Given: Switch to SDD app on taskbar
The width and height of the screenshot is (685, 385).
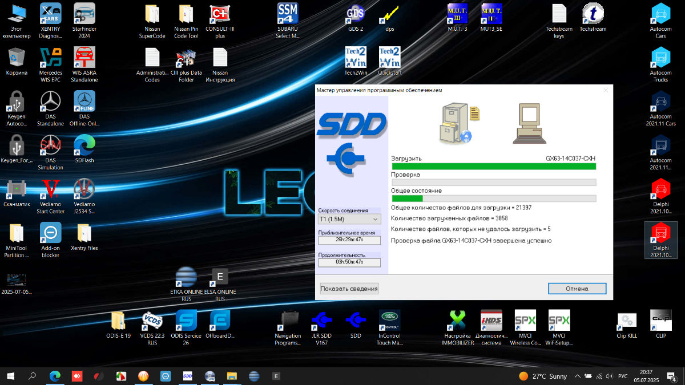Looking at the screenshot, I should 188,376.
